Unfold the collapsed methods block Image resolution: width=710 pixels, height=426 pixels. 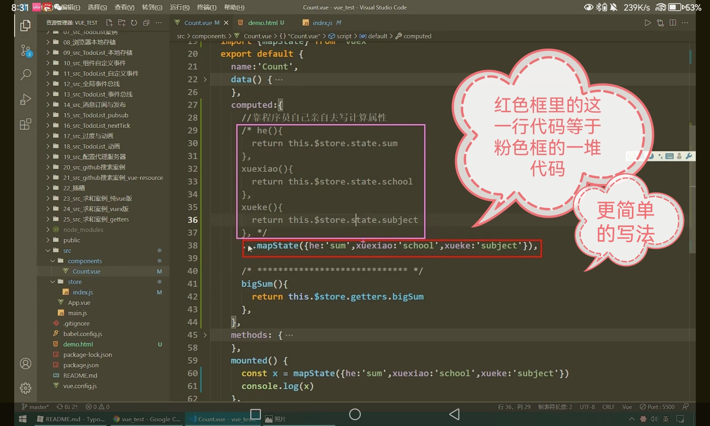[205, 335]
